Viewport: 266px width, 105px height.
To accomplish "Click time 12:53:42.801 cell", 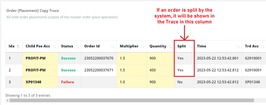I will coord(218,58).
